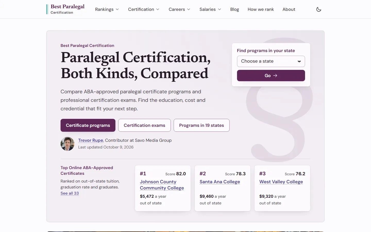This screenshot has width=371, height=232.
Task: Click the $5,472 a year tuition
Action: (153, 196)
